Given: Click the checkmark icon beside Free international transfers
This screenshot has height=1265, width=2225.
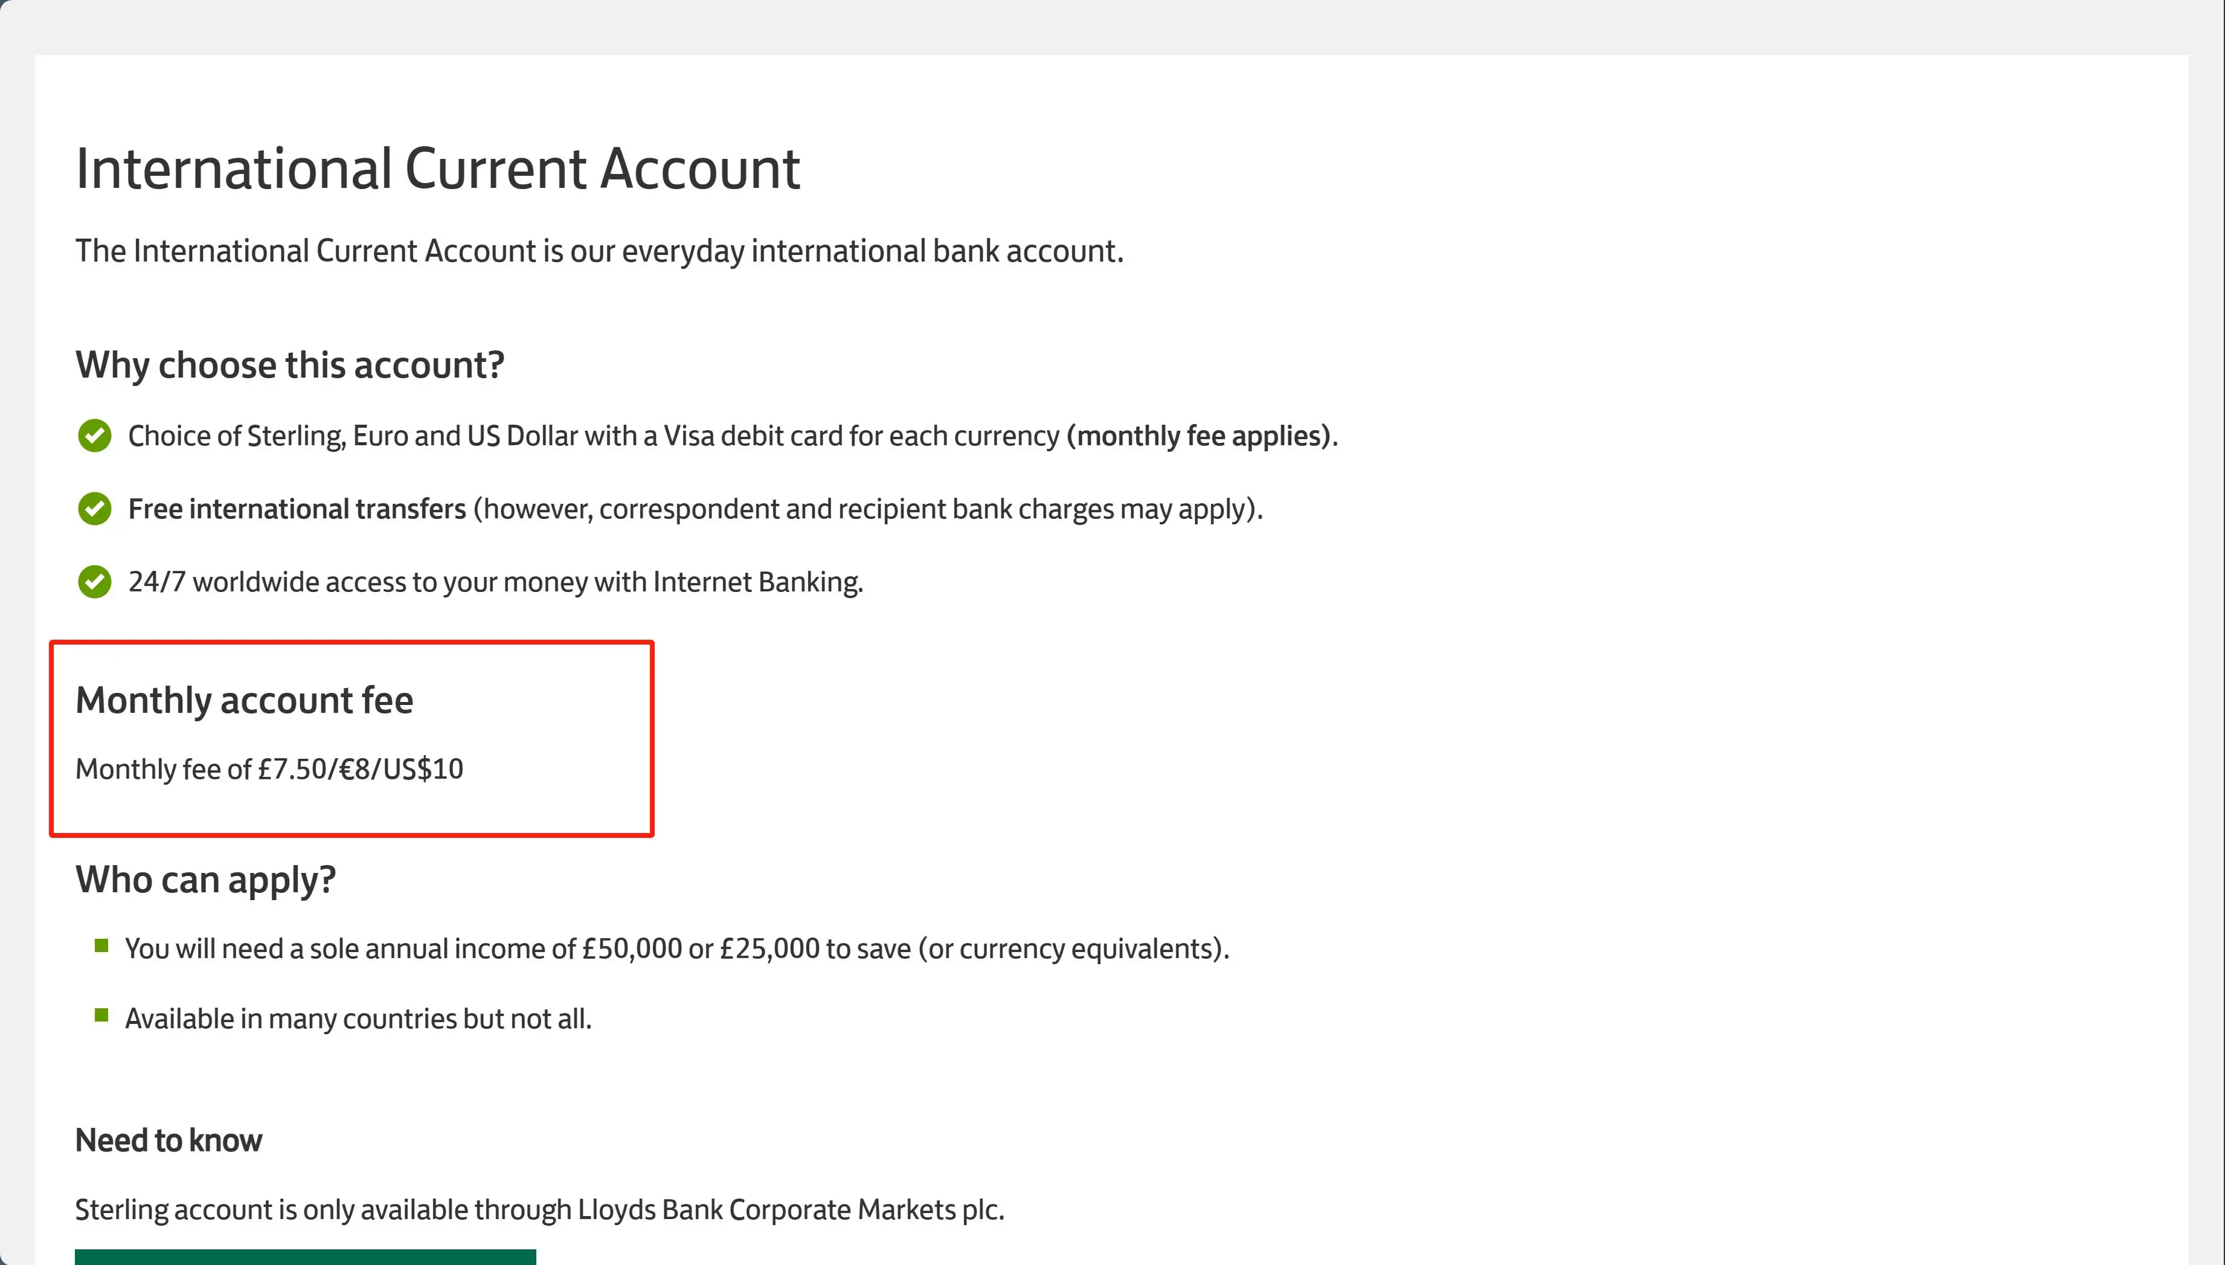Looking at the screenshot, I should click(95, 508).
